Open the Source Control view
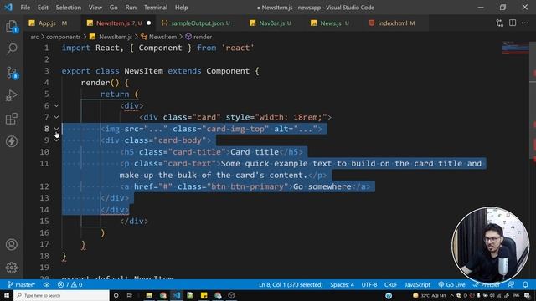The height and width of the screenshot is (301, 536). pos(12,73)
